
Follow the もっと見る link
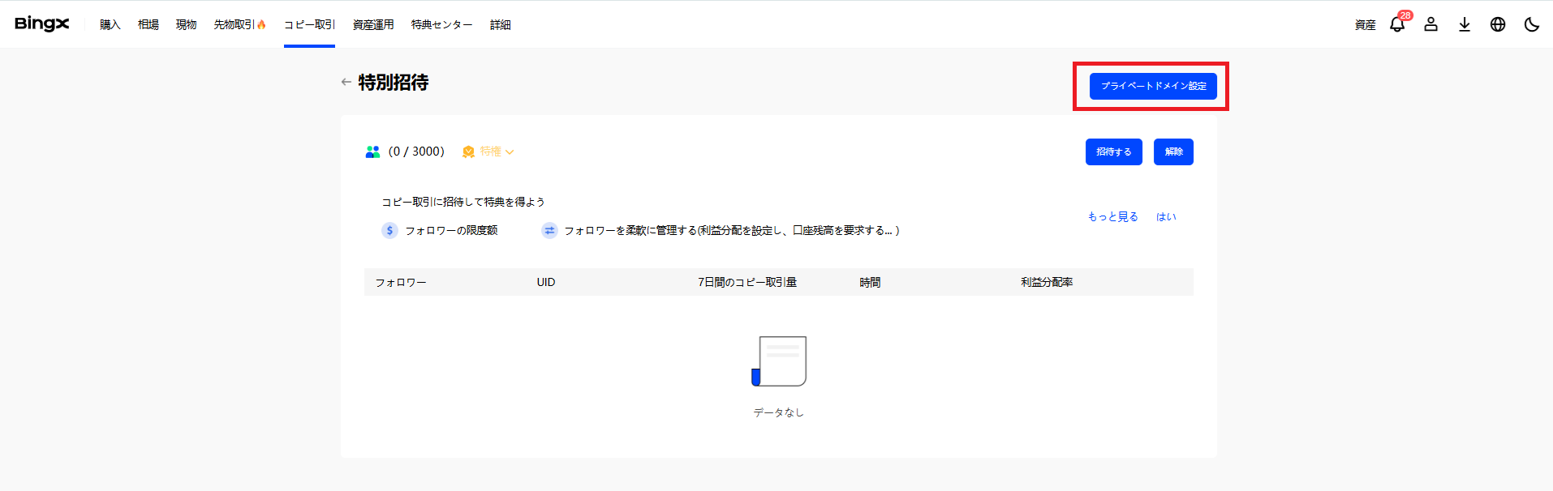click(1112, 216)
